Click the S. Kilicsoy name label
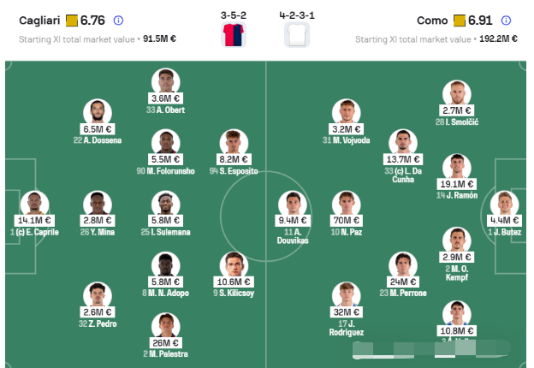 (x=235, y=294)
